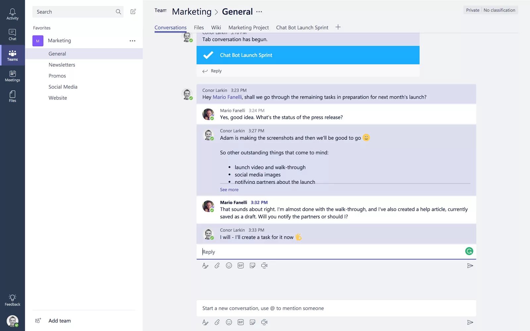
Task: Click the Mario Fanelli mention link
Action: point(227,97)
